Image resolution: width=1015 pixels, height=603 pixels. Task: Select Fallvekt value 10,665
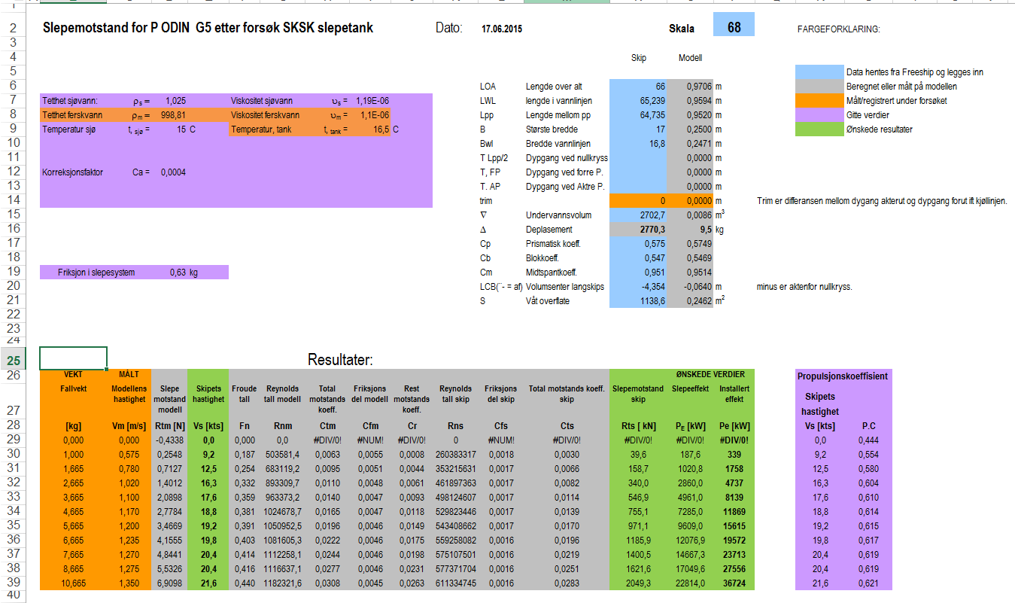point(74,583)
